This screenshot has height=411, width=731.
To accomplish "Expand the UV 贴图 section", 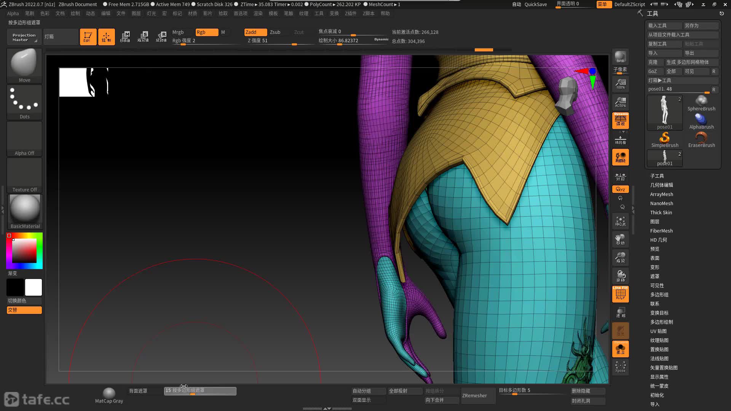I will click(658, 331).
